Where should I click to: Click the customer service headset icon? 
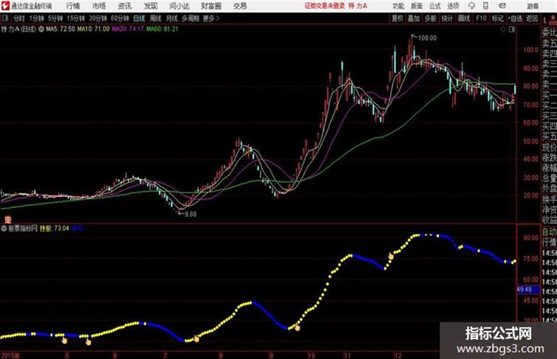[x=472, y=6]
